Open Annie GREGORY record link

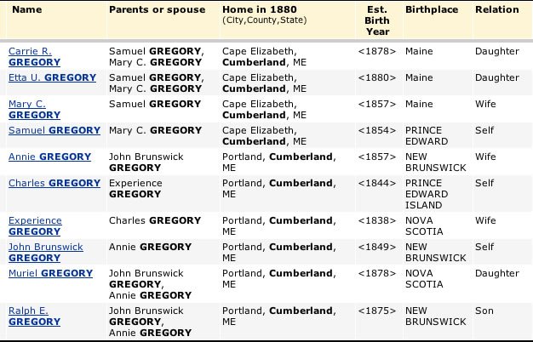point(49,157)
